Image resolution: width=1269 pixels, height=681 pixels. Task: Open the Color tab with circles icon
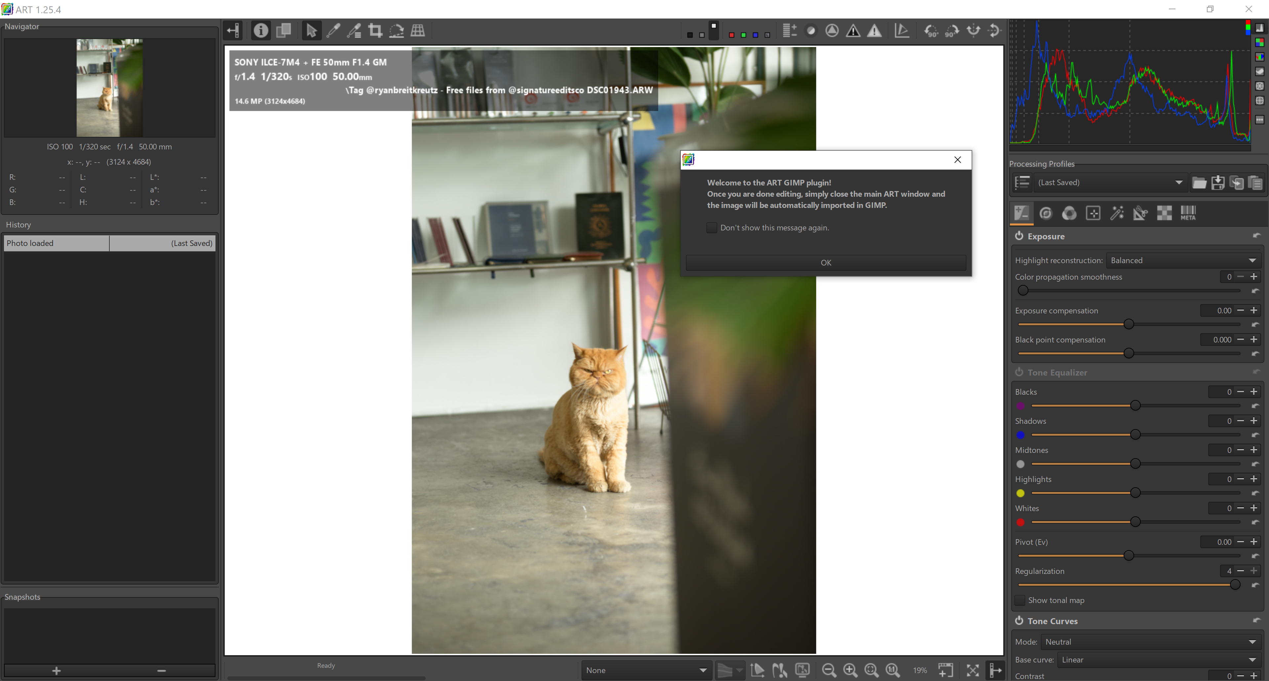(x=1069, y=213)
